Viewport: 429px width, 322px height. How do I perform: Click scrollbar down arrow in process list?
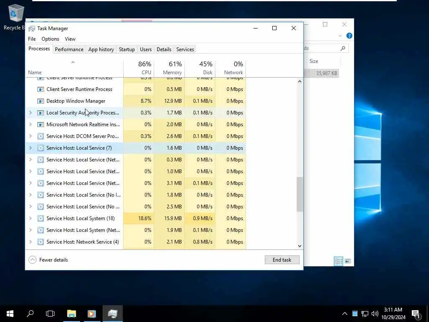pos(300,246)
